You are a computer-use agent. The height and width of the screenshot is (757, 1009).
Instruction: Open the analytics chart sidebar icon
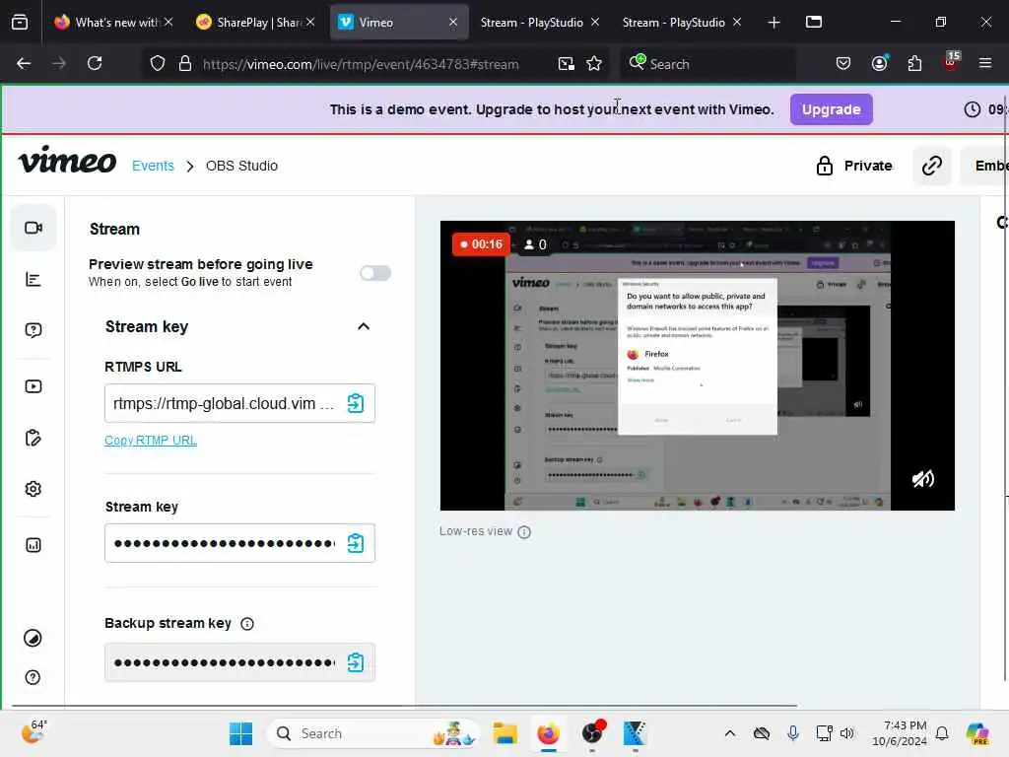[33, 545]
